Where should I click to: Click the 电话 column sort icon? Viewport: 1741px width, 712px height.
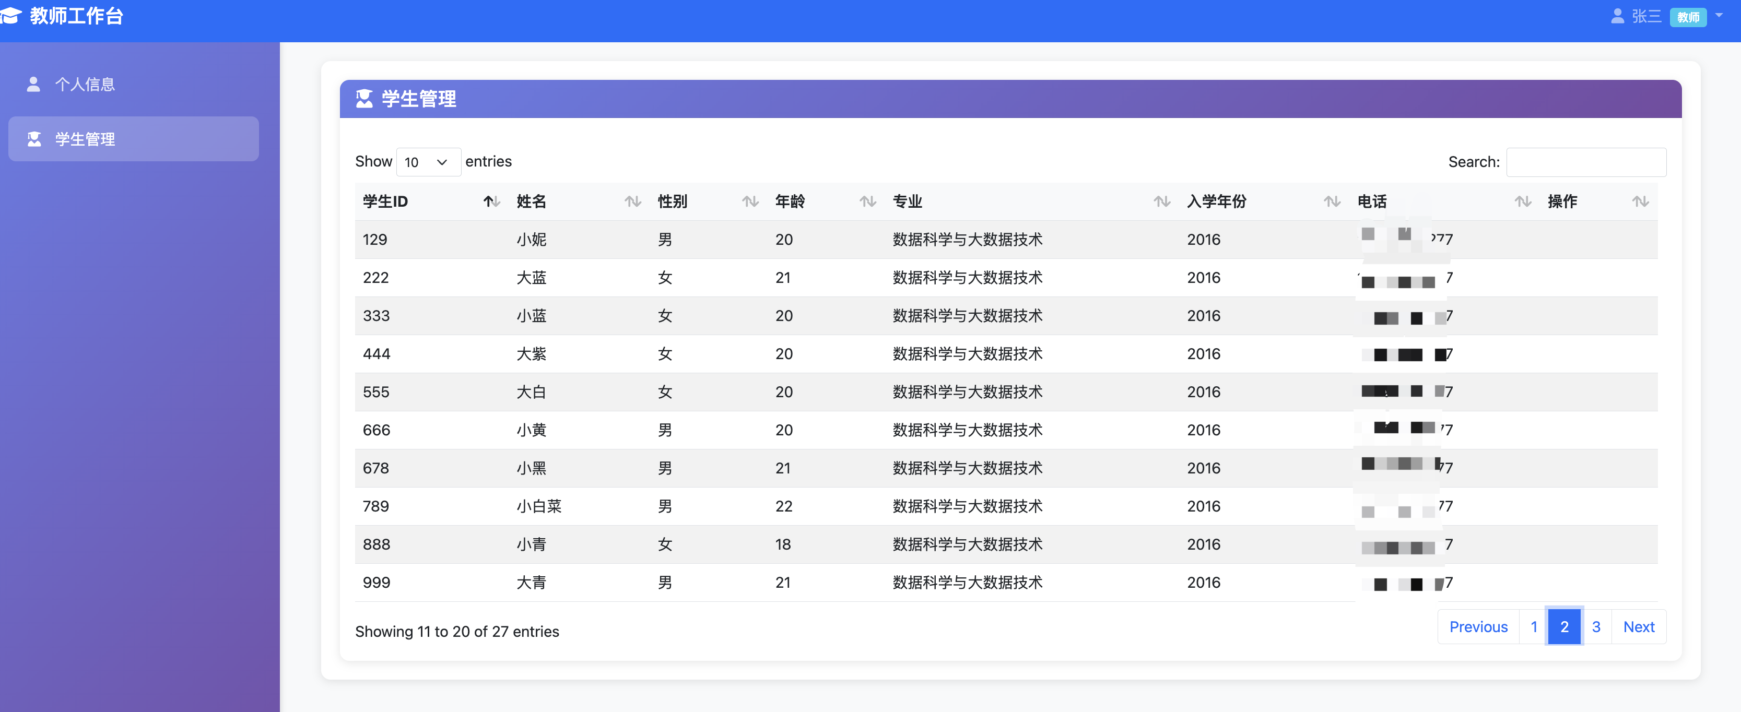[x=1523, y=201]
